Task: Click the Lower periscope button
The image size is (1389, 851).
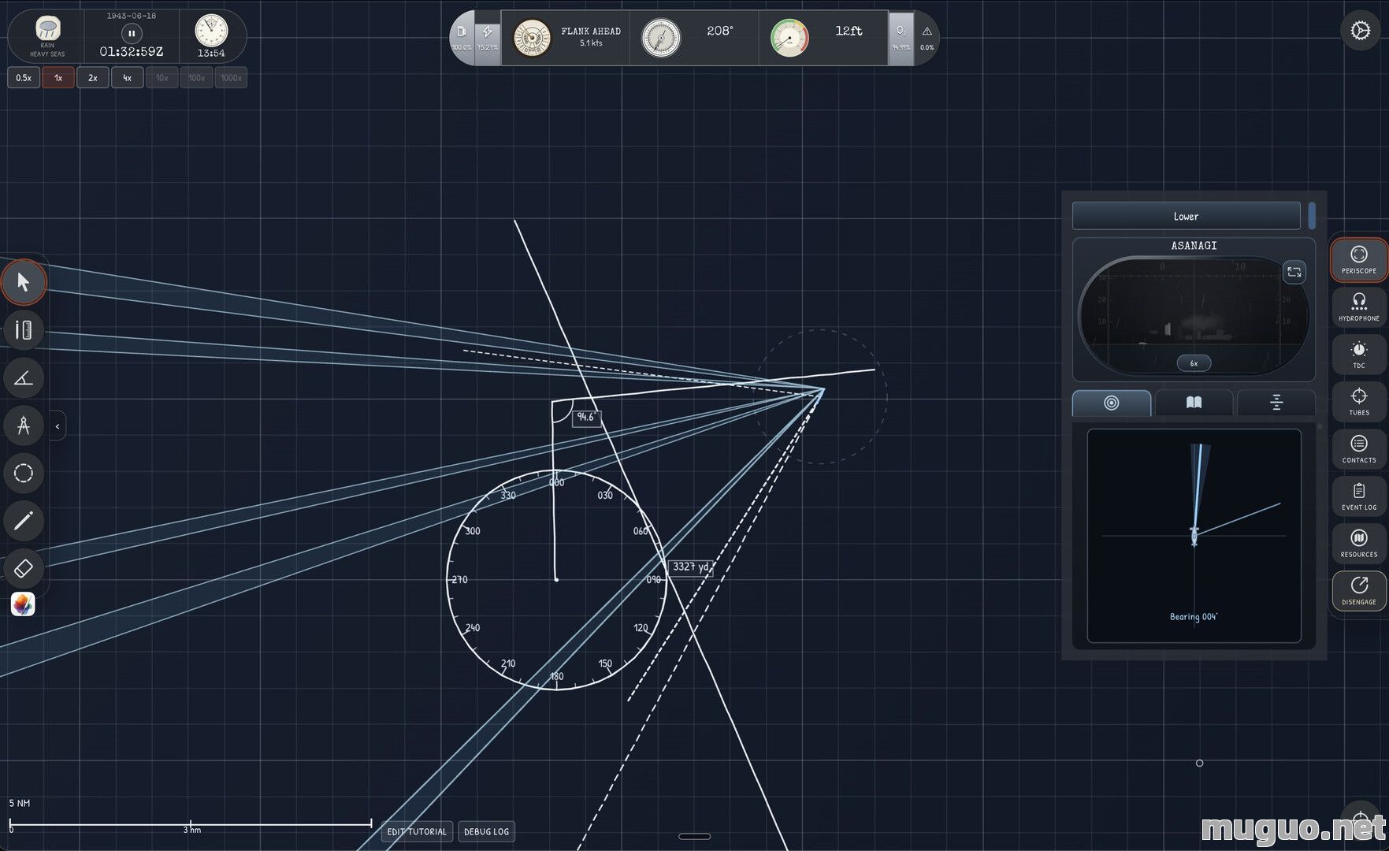Action: pyautogui.click(x=1186, y=216)
